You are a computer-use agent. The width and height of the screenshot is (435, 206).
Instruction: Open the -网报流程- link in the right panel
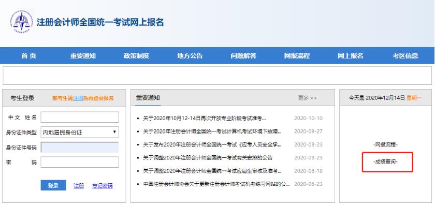point(385,145)
